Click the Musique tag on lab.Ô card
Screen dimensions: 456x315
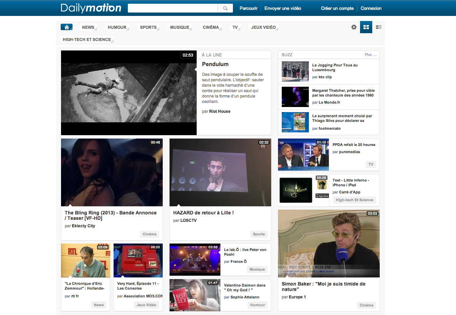pyautogui.click(x=257, y=269)
